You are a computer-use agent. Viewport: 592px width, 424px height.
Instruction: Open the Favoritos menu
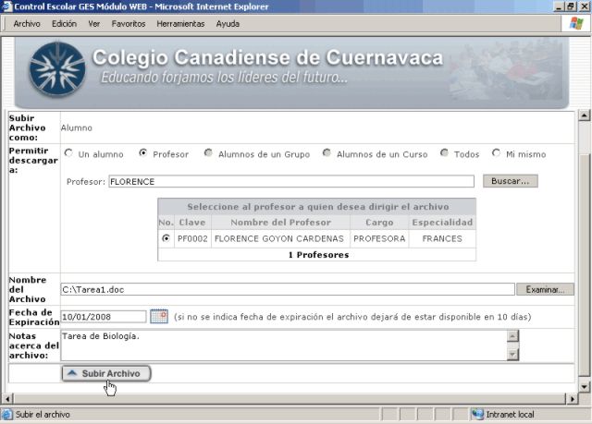pos(129,23)
